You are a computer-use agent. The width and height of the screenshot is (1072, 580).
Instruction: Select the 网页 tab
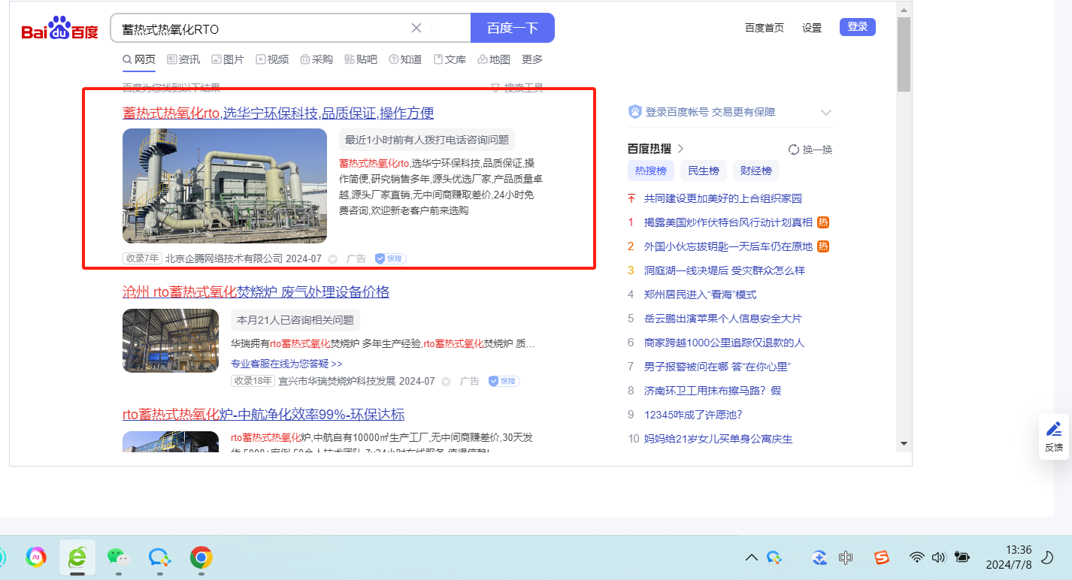pos(139,59)
